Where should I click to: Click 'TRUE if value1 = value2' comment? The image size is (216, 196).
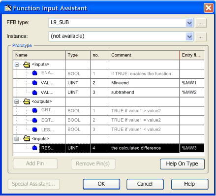136,120
